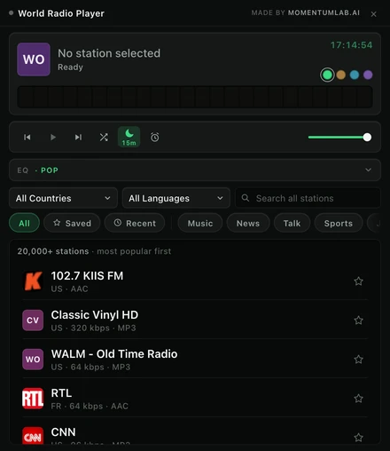Show only Sports stations
Viewport: 390px width, 451px height.
339,223
